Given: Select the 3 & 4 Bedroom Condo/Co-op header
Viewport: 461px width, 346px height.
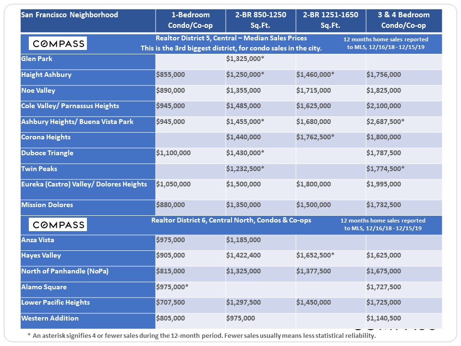Looking at the screenshot, I should (x=404, y=20).
